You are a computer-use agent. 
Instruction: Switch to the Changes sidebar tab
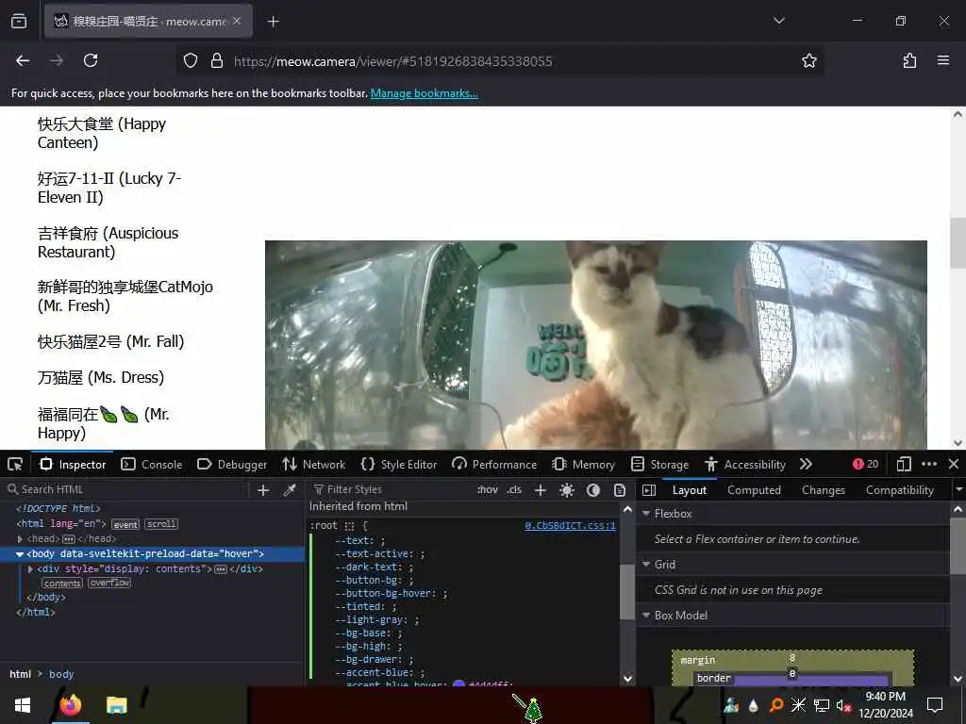point(824,490)
